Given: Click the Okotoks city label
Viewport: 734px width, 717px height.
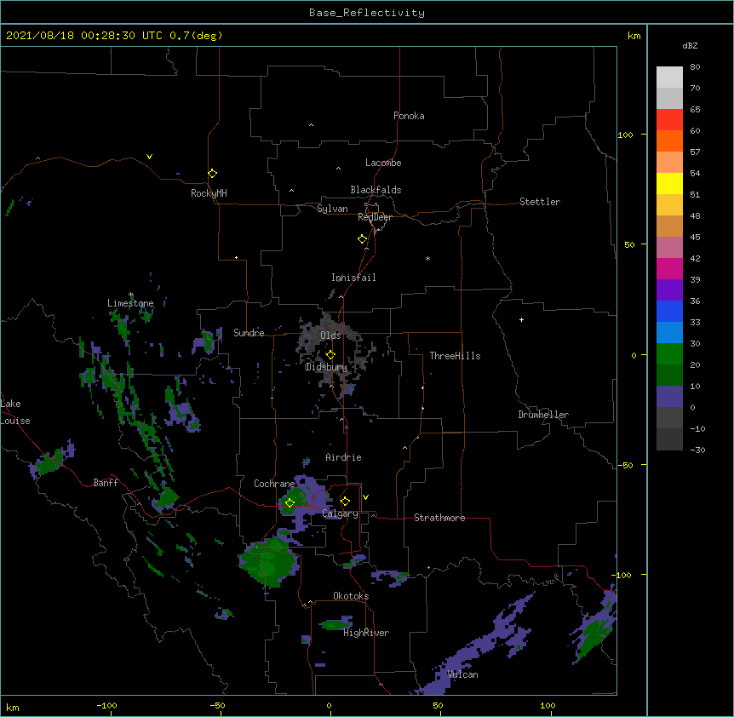Looking at the screenshot, I should coord(351,596).
